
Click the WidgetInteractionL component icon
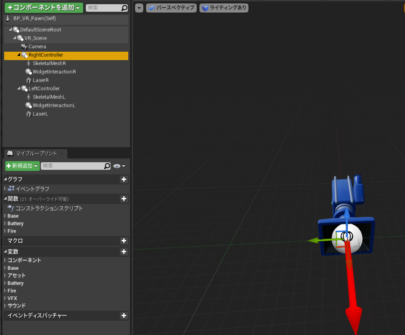pyautogui.click(x=29, y=106)
